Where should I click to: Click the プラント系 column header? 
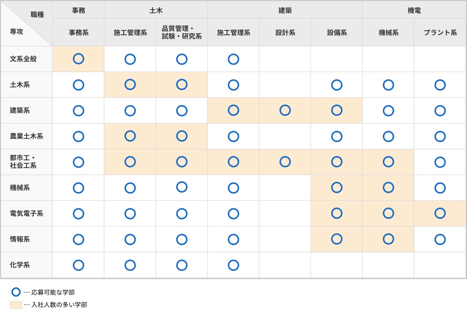coord(440,33)
